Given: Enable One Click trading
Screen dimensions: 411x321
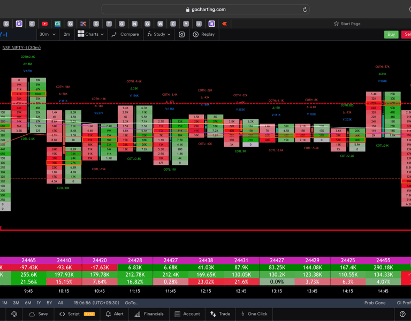Looking at the screenshot, I should 254,314.
